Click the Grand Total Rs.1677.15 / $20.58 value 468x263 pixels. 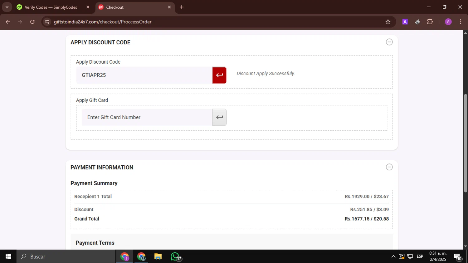367,219
